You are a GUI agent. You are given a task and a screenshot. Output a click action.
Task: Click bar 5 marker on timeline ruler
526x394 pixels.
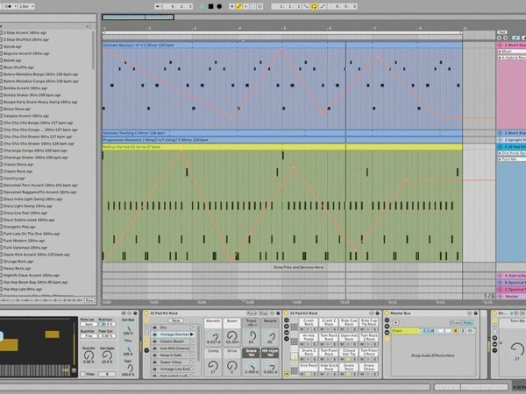click(x=284, y=29)
